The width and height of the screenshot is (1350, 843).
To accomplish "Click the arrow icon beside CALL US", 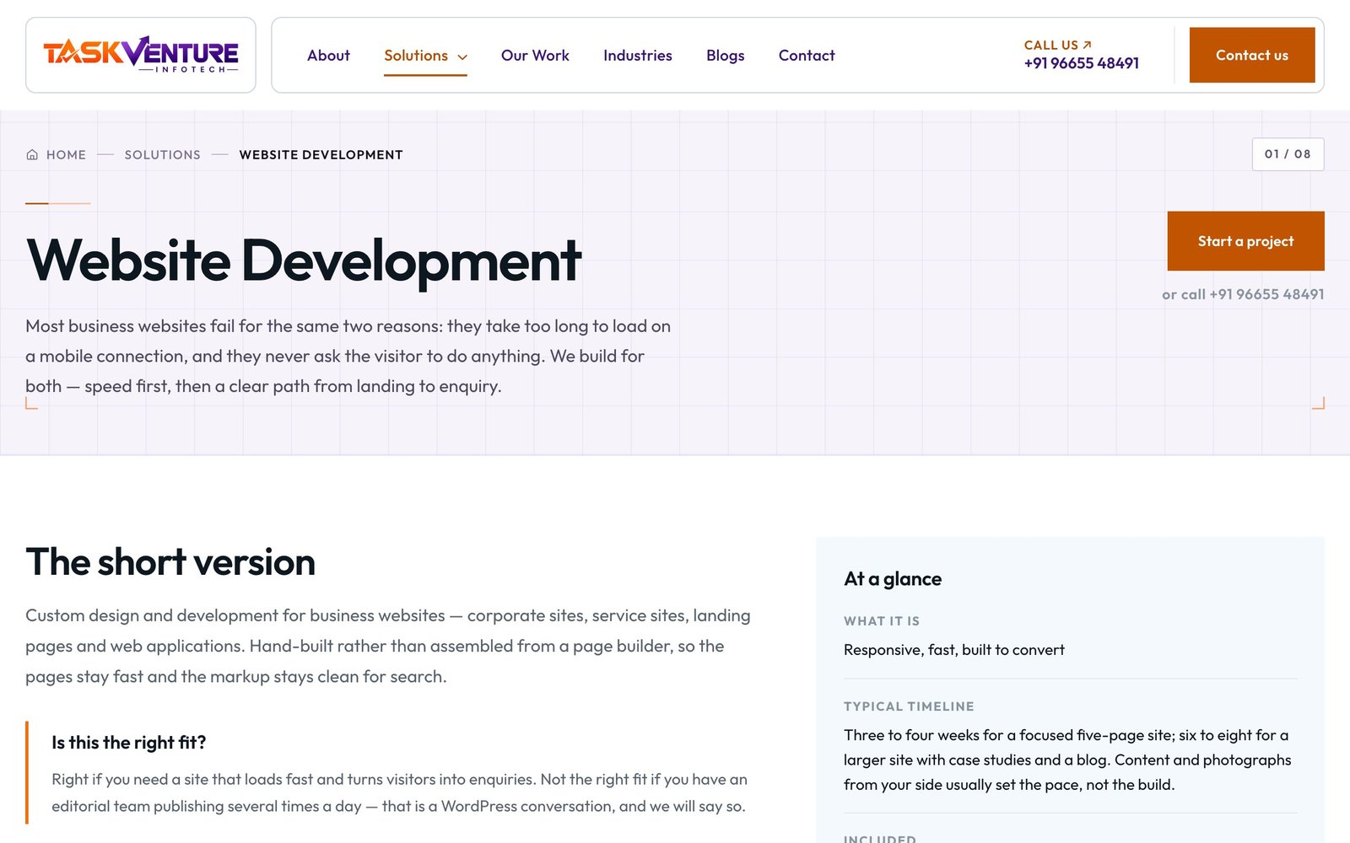I will pos(1088,45).
